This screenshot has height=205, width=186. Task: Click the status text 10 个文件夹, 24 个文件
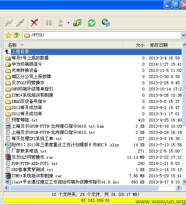coord(77,194)
